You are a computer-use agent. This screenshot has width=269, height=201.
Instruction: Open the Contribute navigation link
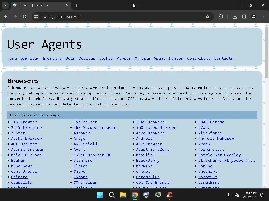(x=199, y=58)
